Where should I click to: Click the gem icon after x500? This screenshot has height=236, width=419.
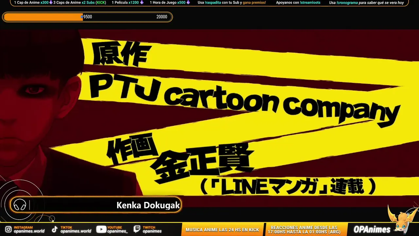(188, 3)
